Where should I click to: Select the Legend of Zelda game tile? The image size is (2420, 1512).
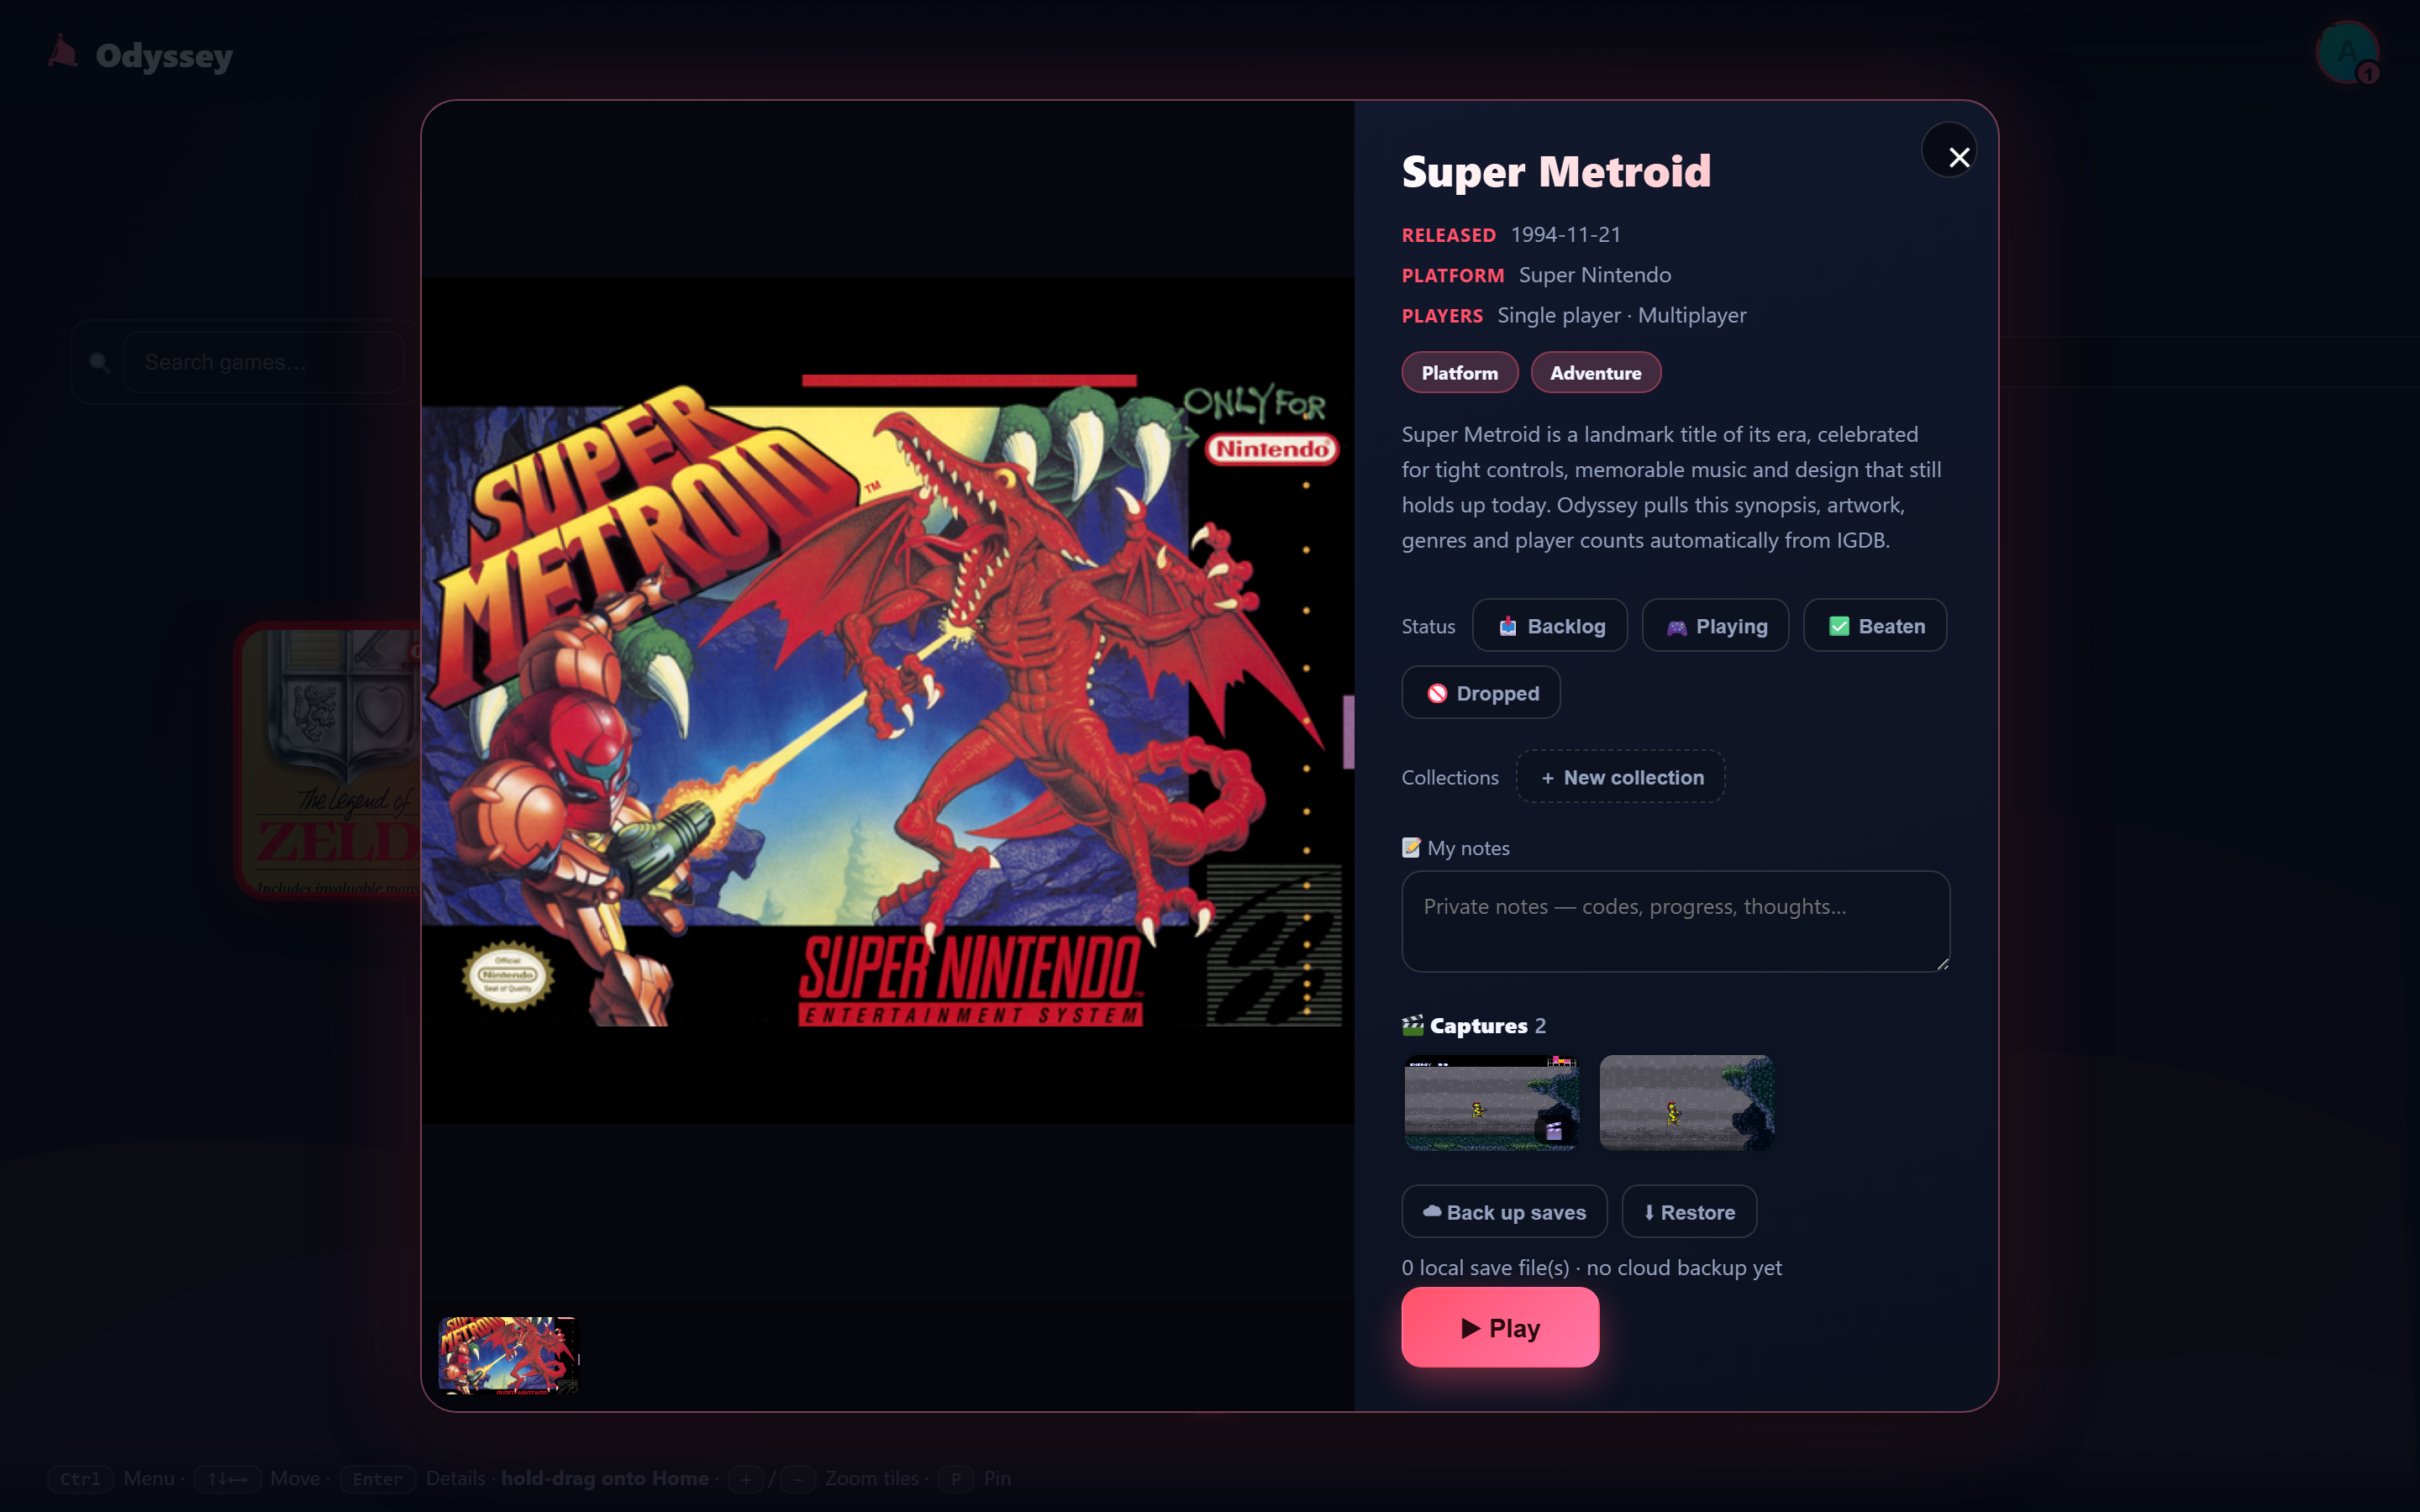click(x=330, y=760)
